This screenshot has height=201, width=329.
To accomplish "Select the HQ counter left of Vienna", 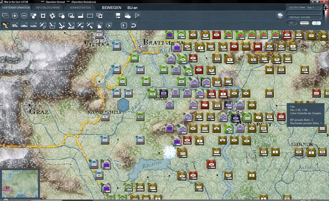I will point(99,35).
